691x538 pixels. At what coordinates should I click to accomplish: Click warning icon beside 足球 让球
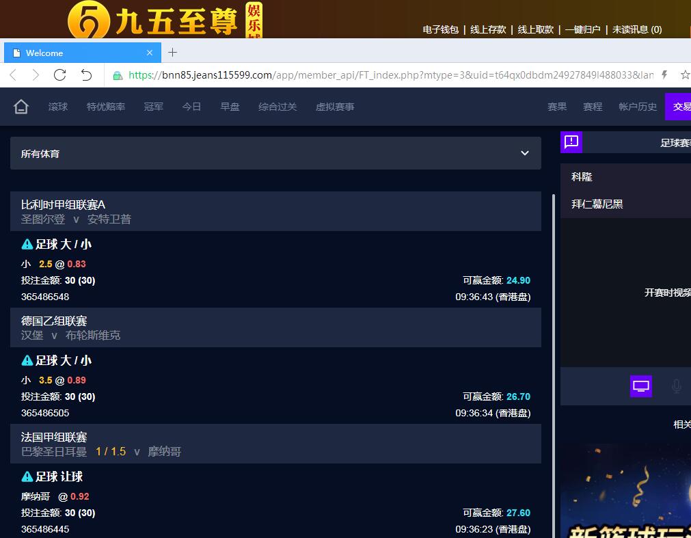pos(27,476)
